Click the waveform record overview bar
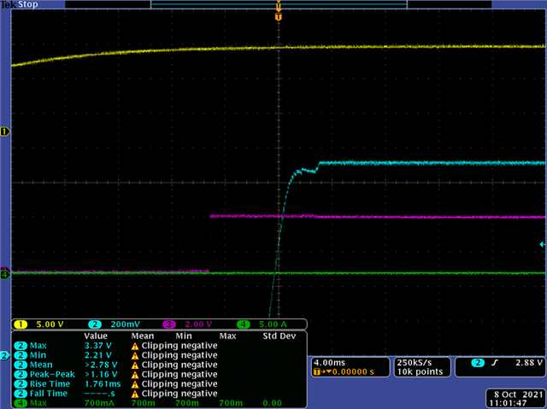Viewport: 547px width, 409px height. (279, 4)
